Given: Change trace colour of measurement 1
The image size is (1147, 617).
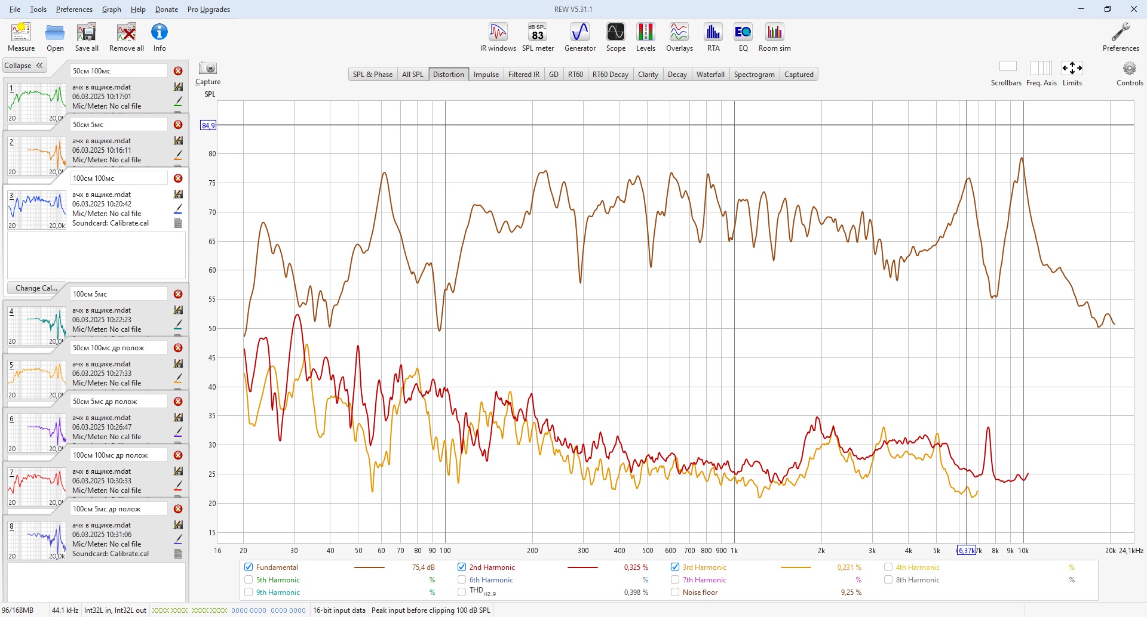Looking at the screenshot, I should click(x=178, y=101).
